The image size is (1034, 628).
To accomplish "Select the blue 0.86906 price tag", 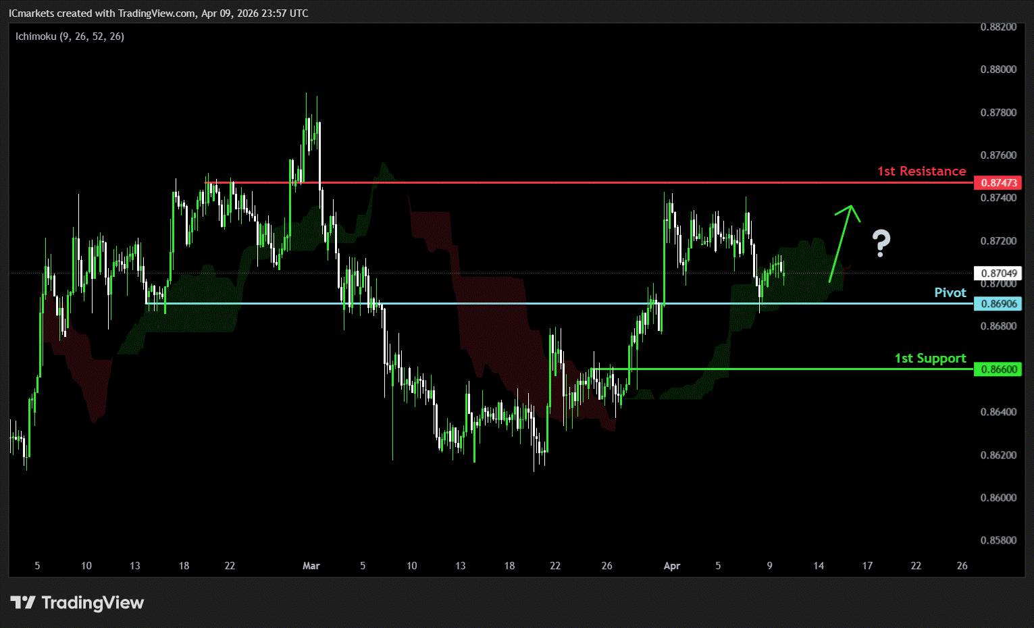I will point(998,304).
